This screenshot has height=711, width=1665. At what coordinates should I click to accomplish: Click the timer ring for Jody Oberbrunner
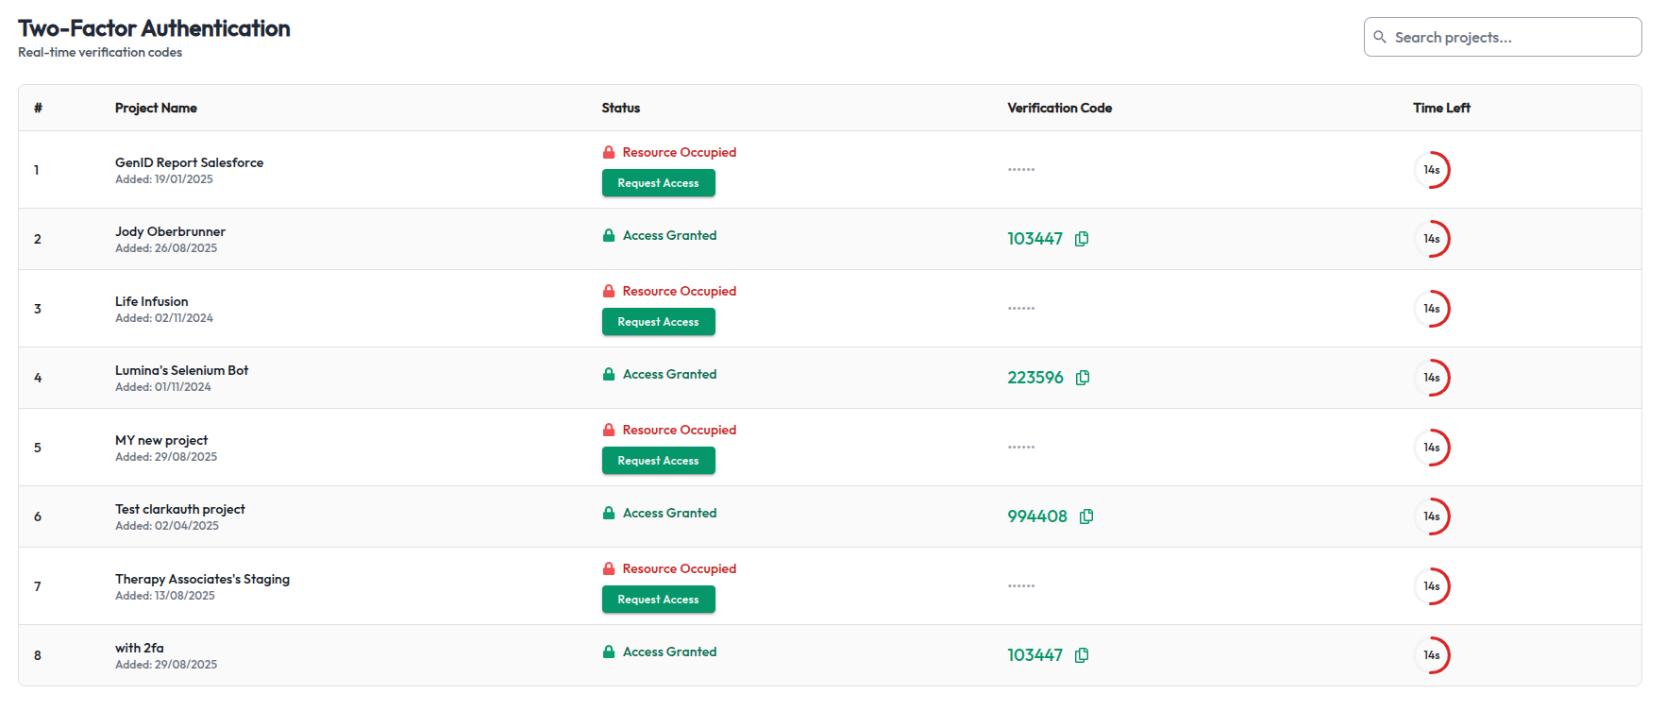pos(1432,239)
